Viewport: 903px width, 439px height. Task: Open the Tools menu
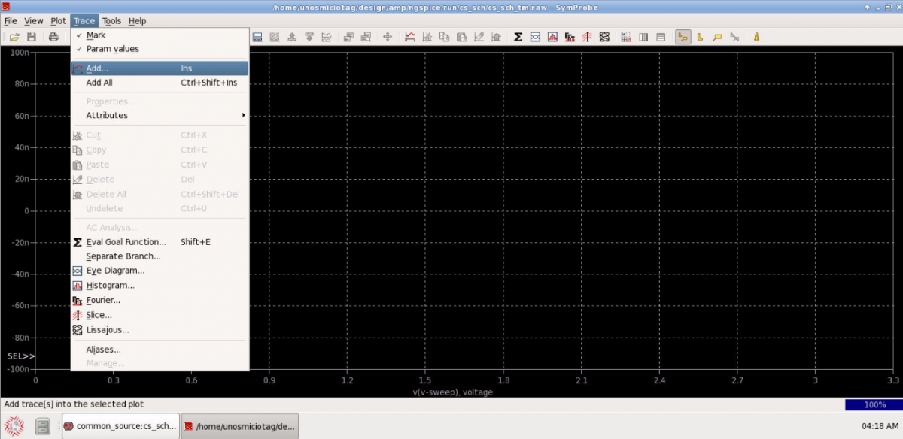pos(111,21)
